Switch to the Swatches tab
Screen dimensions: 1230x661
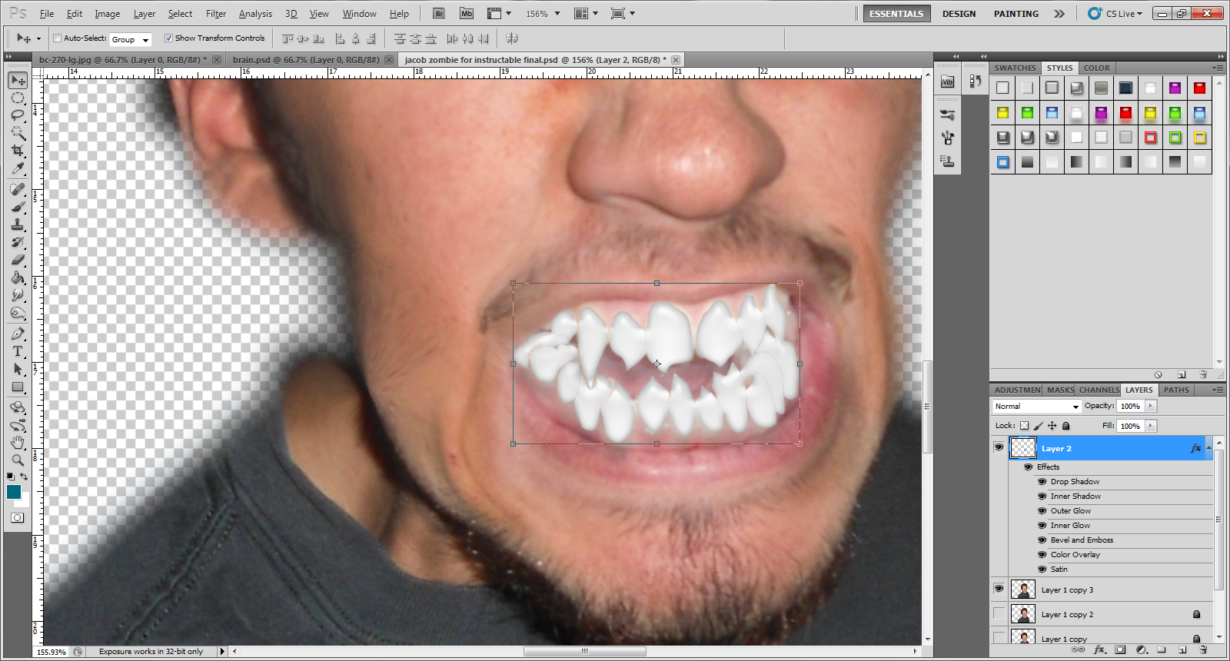point(1015,68)
